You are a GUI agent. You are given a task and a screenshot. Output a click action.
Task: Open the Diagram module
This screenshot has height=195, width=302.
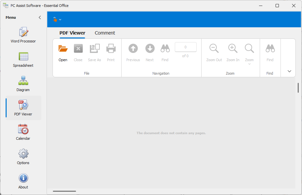point(23,84)
